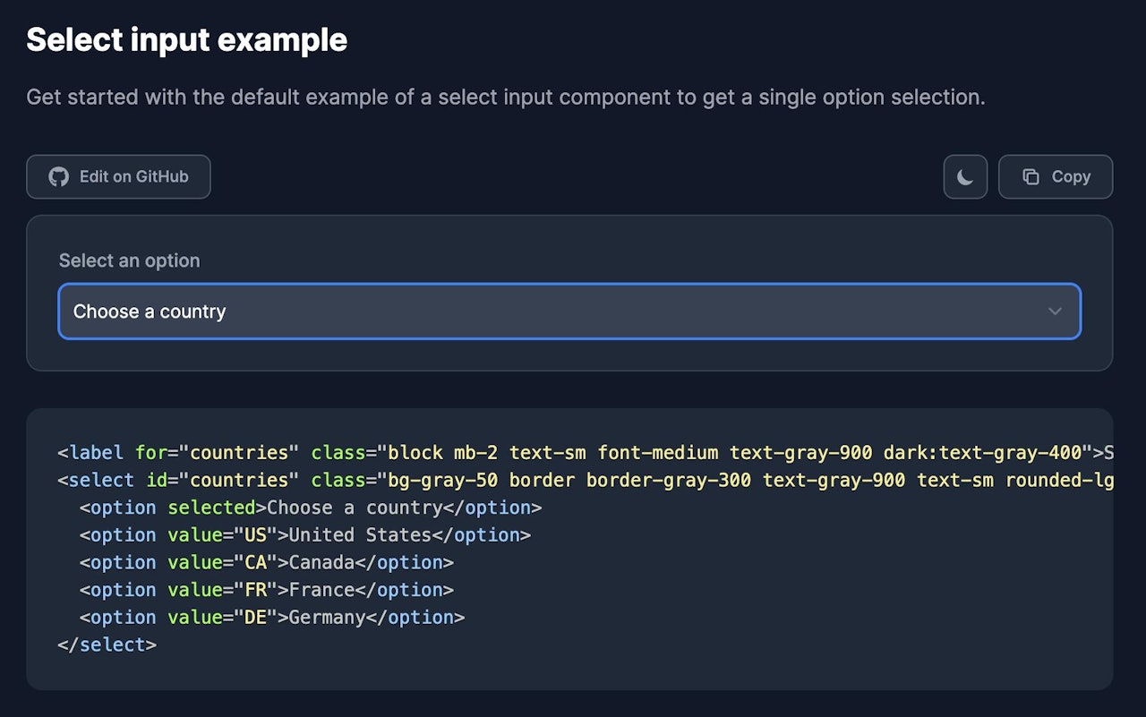
Task: Click the heading Select input example
Action: [186, 39]
